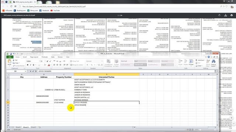Switch to the Review ribbon tab
Image resolution: width=236 pixels, height=132 pixels.
coord(60,57)
